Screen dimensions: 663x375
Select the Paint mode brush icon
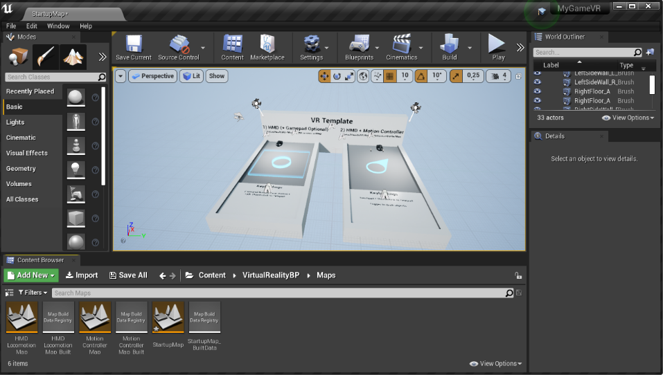(46, 57)
